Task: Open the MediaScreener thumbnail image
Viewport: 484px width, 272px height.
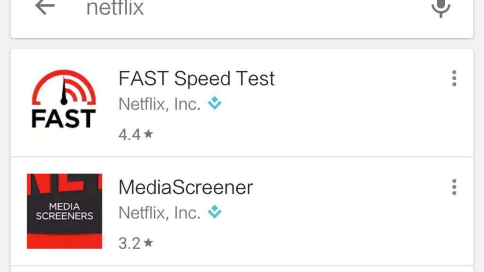Action: tap(64, 211)
